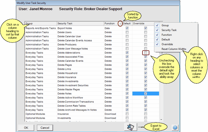The image size is (208, 132).
Task: Check Override box for Investments download
Action: click(x=145, y=118)
